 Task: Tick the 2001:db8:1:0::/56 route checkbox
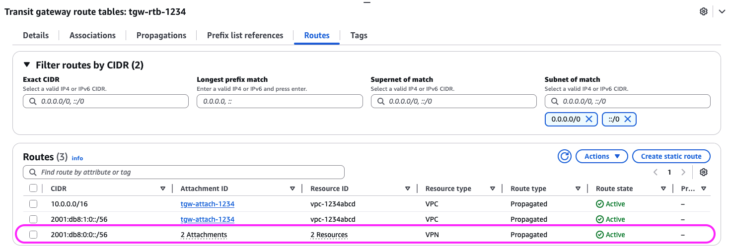(33, 219)
